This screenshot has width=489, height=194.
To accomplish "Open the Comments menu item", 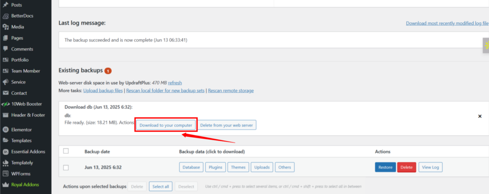I will click(22, 49).
